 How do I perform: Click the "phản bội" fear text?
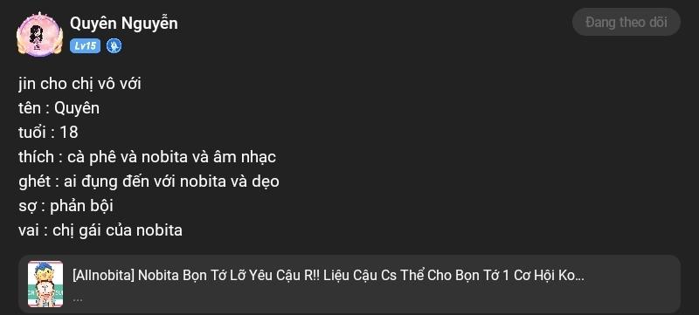click(81, 206)
